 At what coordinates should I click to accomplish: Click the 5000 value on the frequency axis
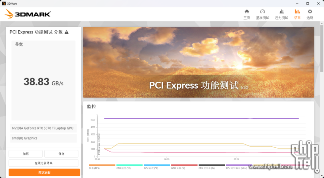(93, 120)
